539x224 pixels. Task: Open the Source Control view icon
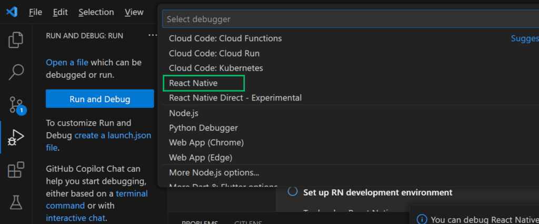16,105
